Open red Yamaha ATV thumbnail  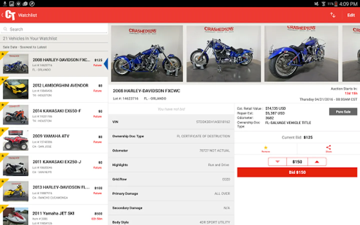click(15, 140)
